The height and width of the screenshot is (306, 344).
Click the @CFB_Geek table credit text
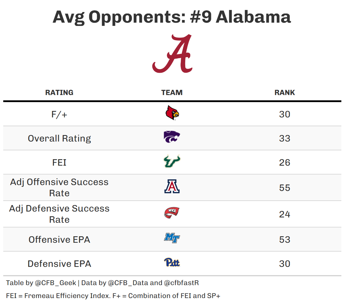pos(56,283)
